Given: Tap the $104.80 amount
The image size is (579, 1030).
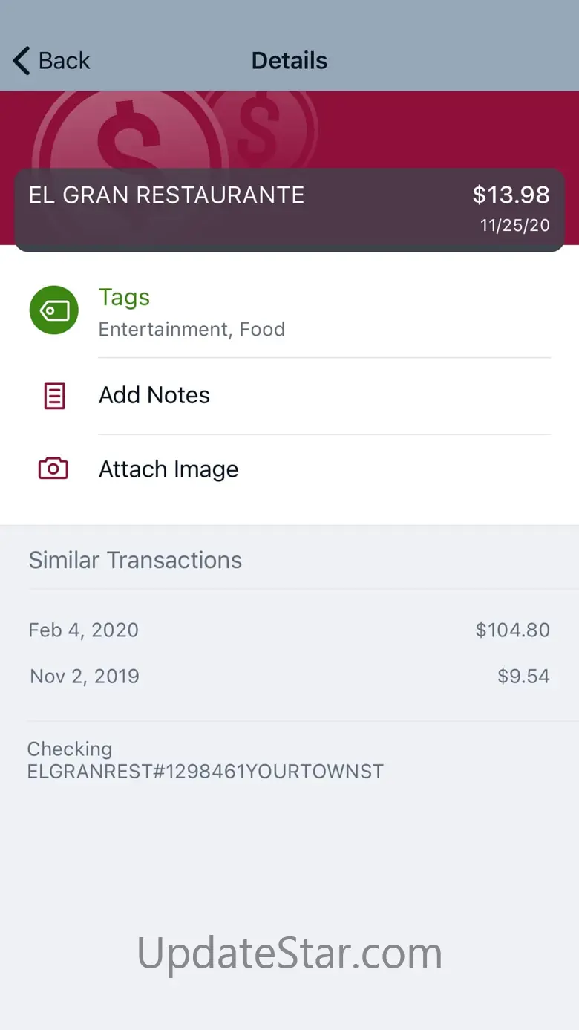Looking at the screenshot, I should [512, 630].
